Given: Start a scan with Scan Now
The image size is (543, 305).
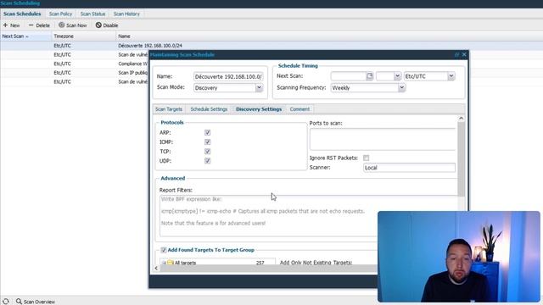Looking at the screenshot, I should (73, 25).
